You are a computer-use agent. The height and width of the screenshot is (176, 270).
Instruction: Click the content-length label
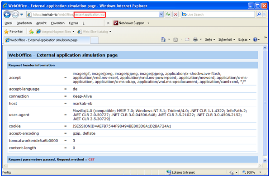click(22, 148)
